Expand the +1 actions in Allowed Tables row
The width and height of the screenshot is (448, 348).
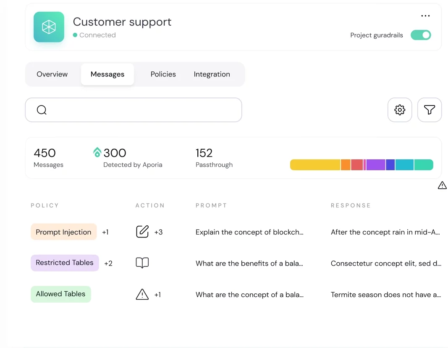pyautogui.click(x=157, y=295)
